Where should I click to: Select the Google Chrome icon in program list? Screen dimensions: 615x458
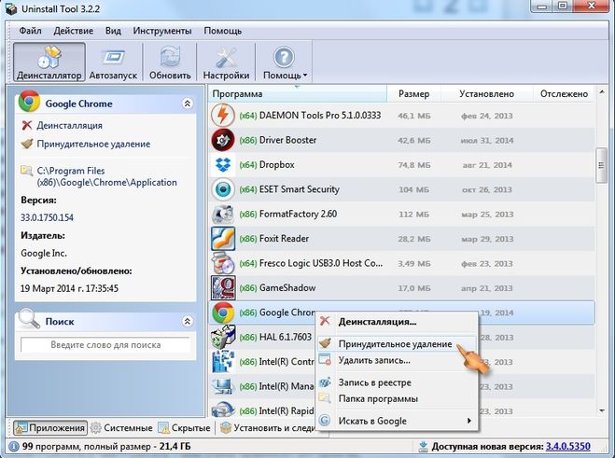click(223, 312)
